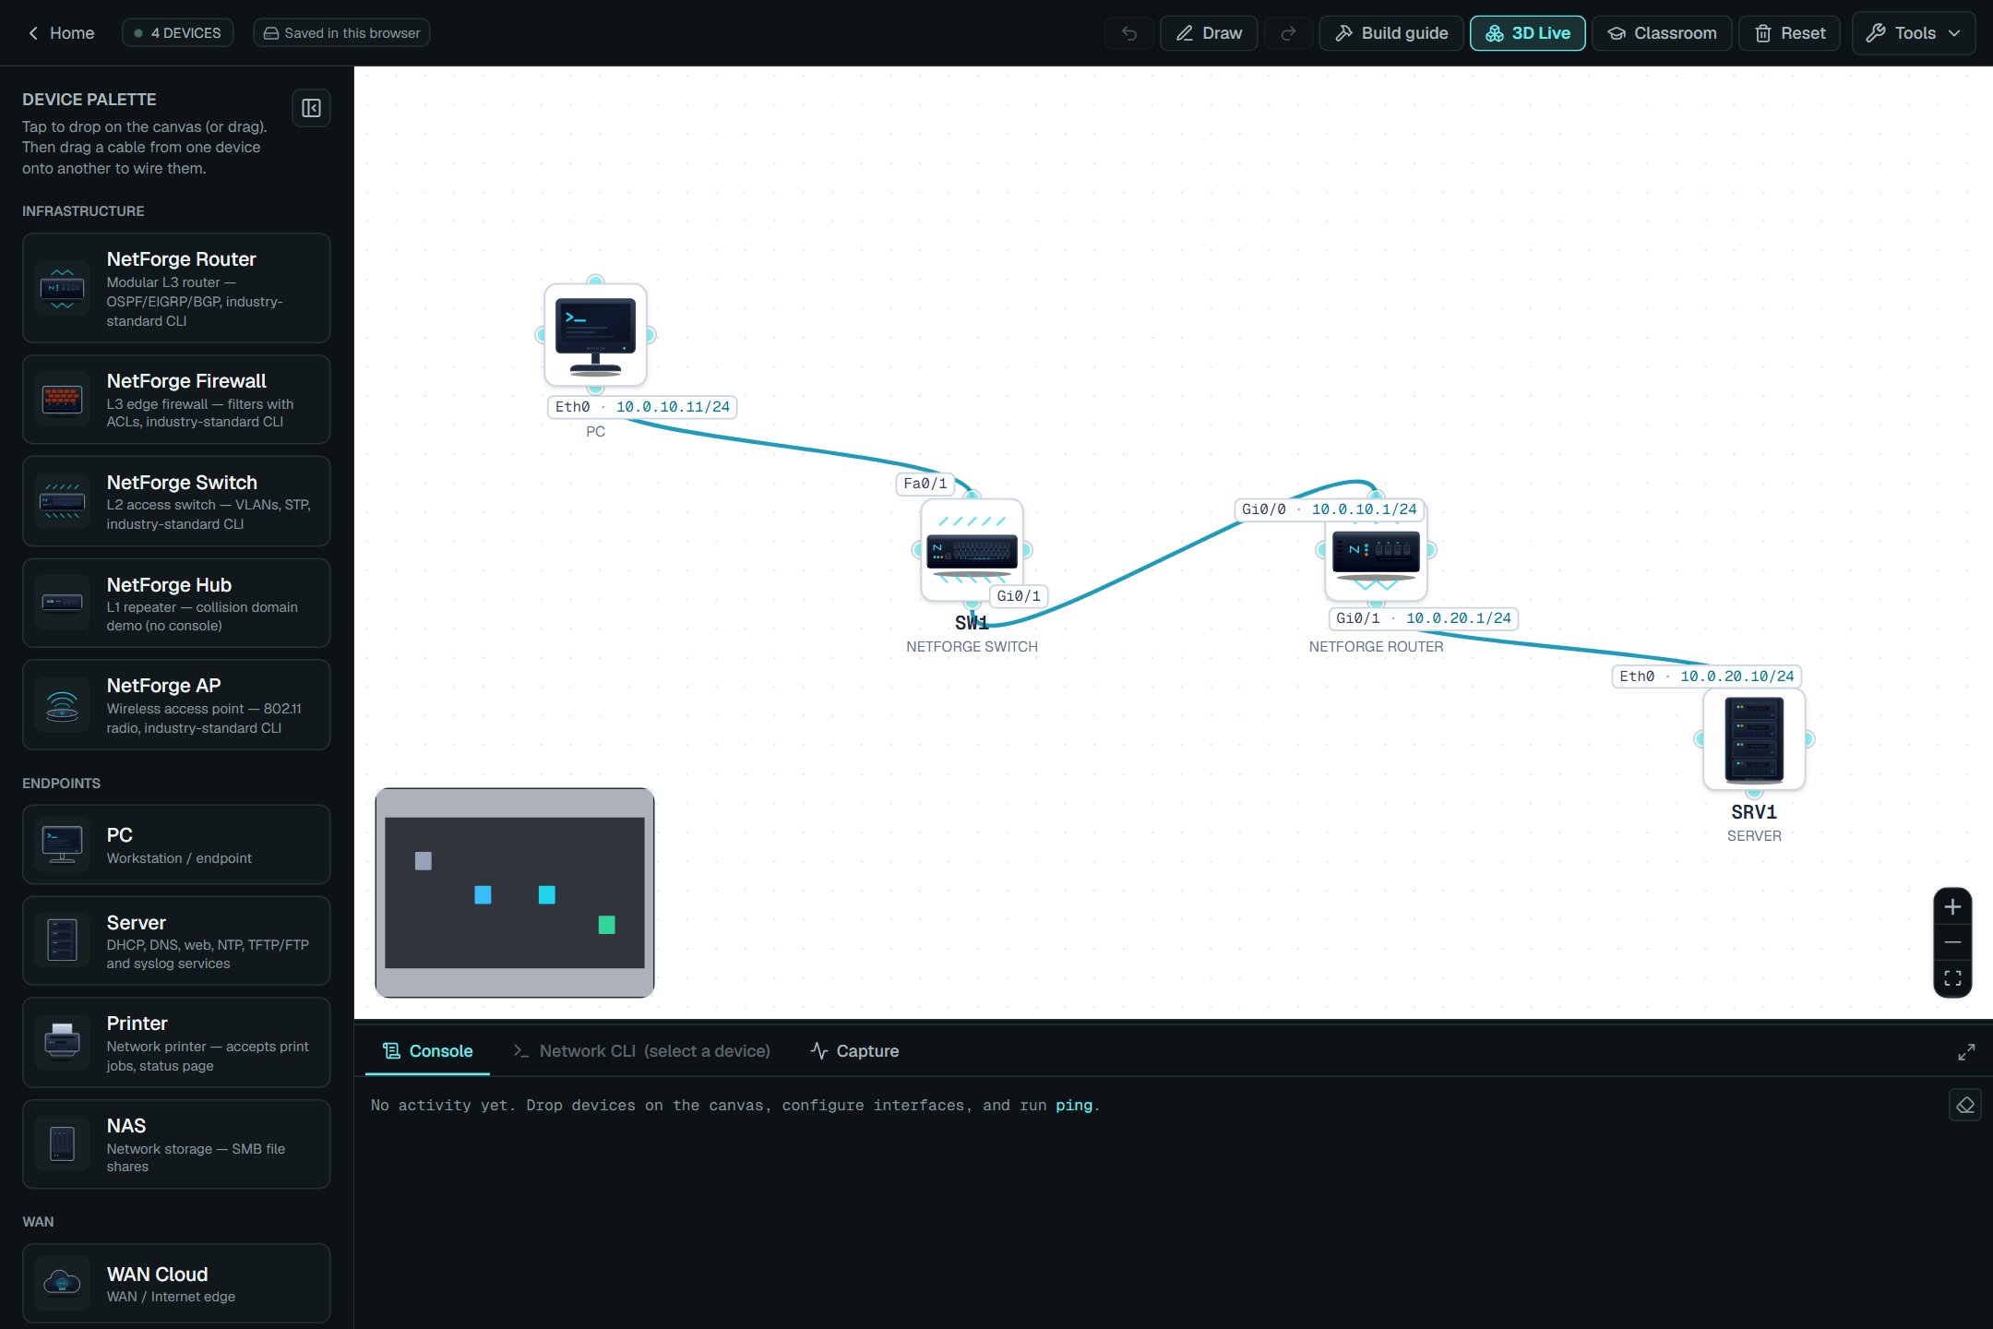Click the Saved in this browser badge
The width and height of the screenshot is (1993, 1329).
(341, 33)
